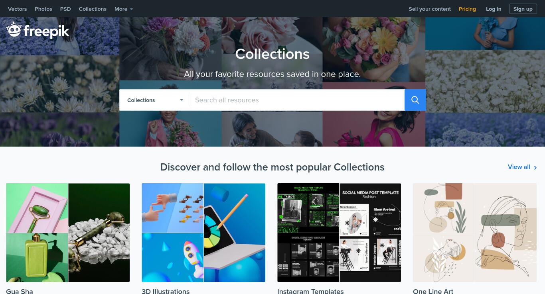
Task: Click the View all chevron arrow
Action: click(x=535, y=167)
